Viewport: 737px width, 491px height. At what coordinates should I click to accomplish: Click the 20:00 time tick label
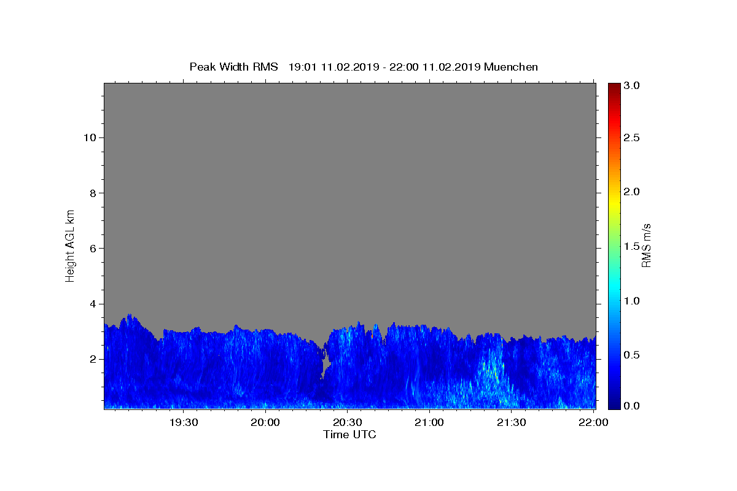[x=266, y=422]
